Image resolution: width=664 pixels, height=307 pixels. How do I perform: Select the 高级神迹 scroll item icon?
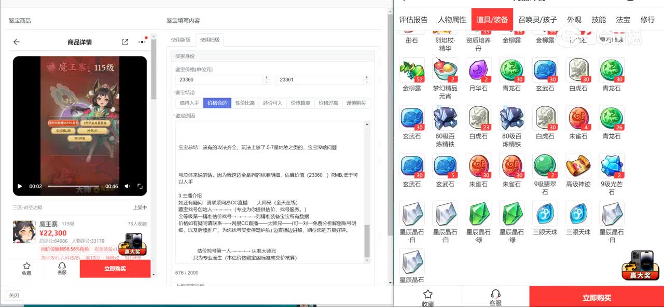pos(578,166)
